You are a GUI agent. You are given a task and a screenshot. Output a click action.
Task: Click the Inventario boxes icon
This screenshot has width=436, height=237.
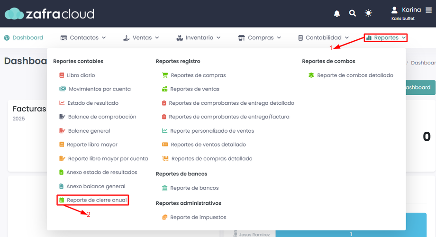[x=180, y=38]
